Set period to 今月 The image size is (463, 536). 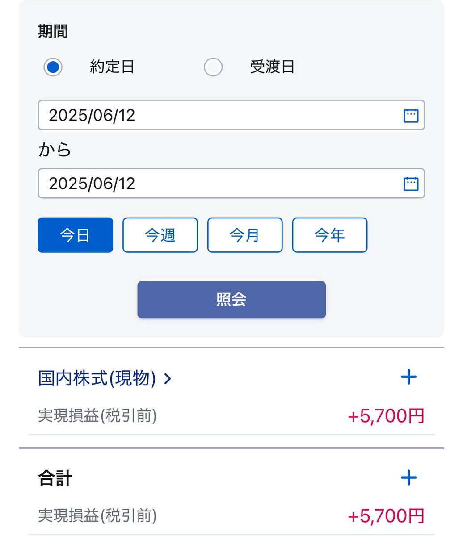[245, 235]
